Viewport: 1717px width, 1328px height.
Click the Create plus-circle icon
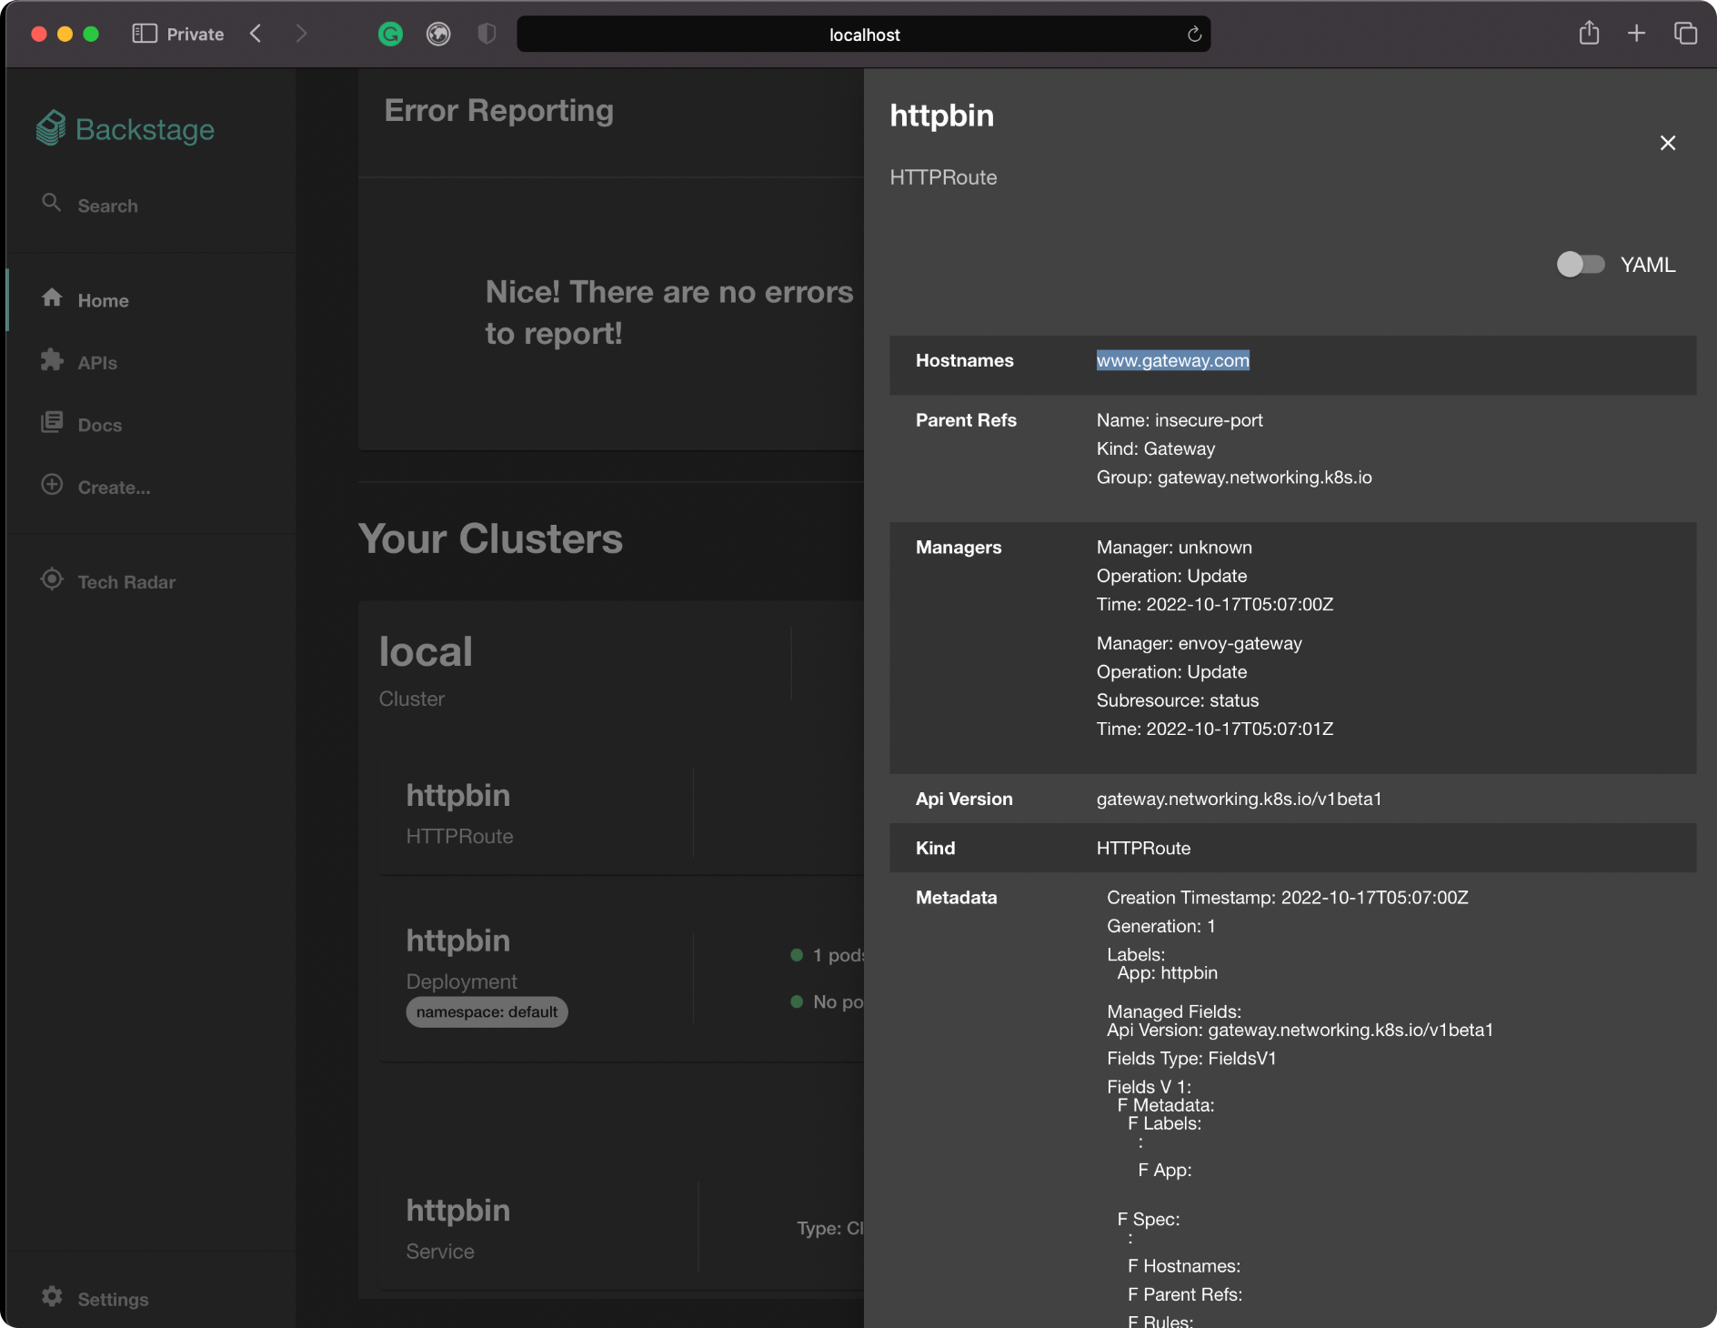[x=52, y=485]
